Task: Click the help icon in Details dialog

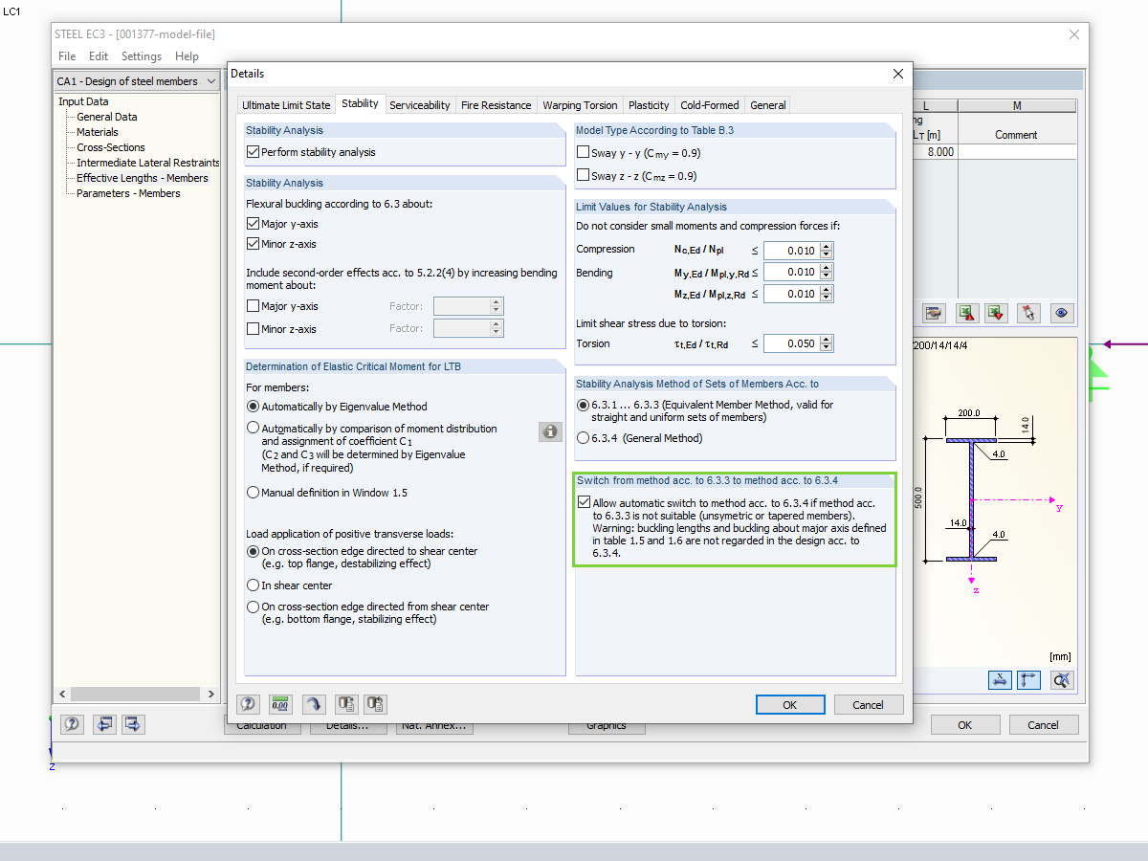Action: [249, 704]
